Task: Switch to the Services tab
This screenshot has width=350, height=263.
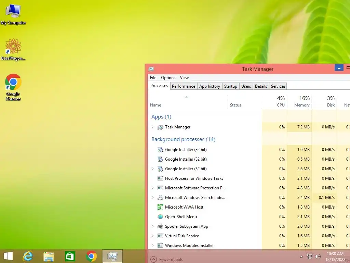Action: coord(278,86)
